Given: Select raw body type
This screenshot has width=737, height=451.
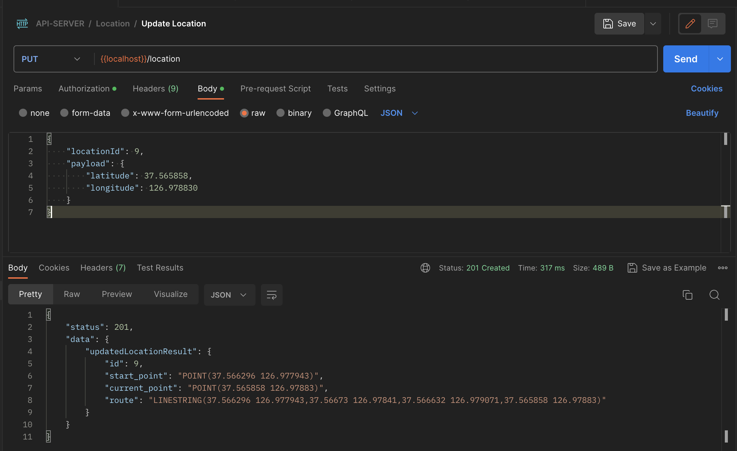Looking at the screenshot, I should coord(244,113).
